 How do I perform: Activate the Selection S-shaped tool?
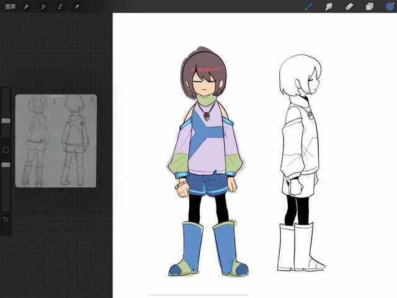(60, 6)
